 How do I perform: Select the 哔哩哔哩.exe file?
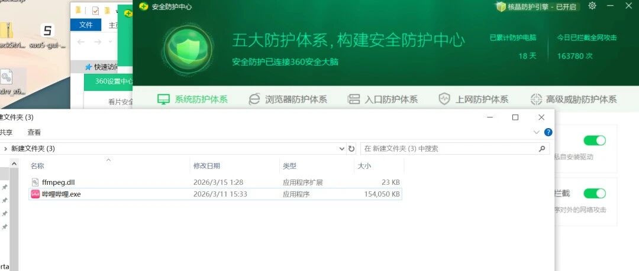(x=215, y=194)
